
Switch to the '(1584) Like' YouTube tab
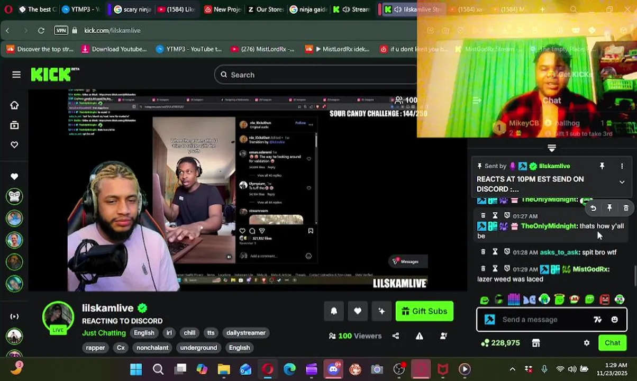coord(176,10)
